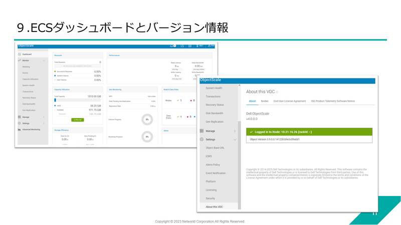Click the blue bullet beside System Failures
This screenshot has height=225, width=401.
55,76
